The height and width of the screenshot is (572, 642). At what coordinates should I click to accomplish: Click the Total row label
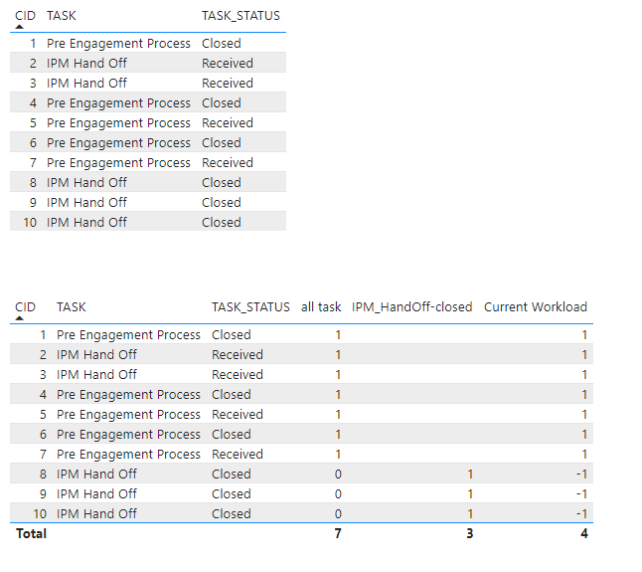[x=31, y=533]
